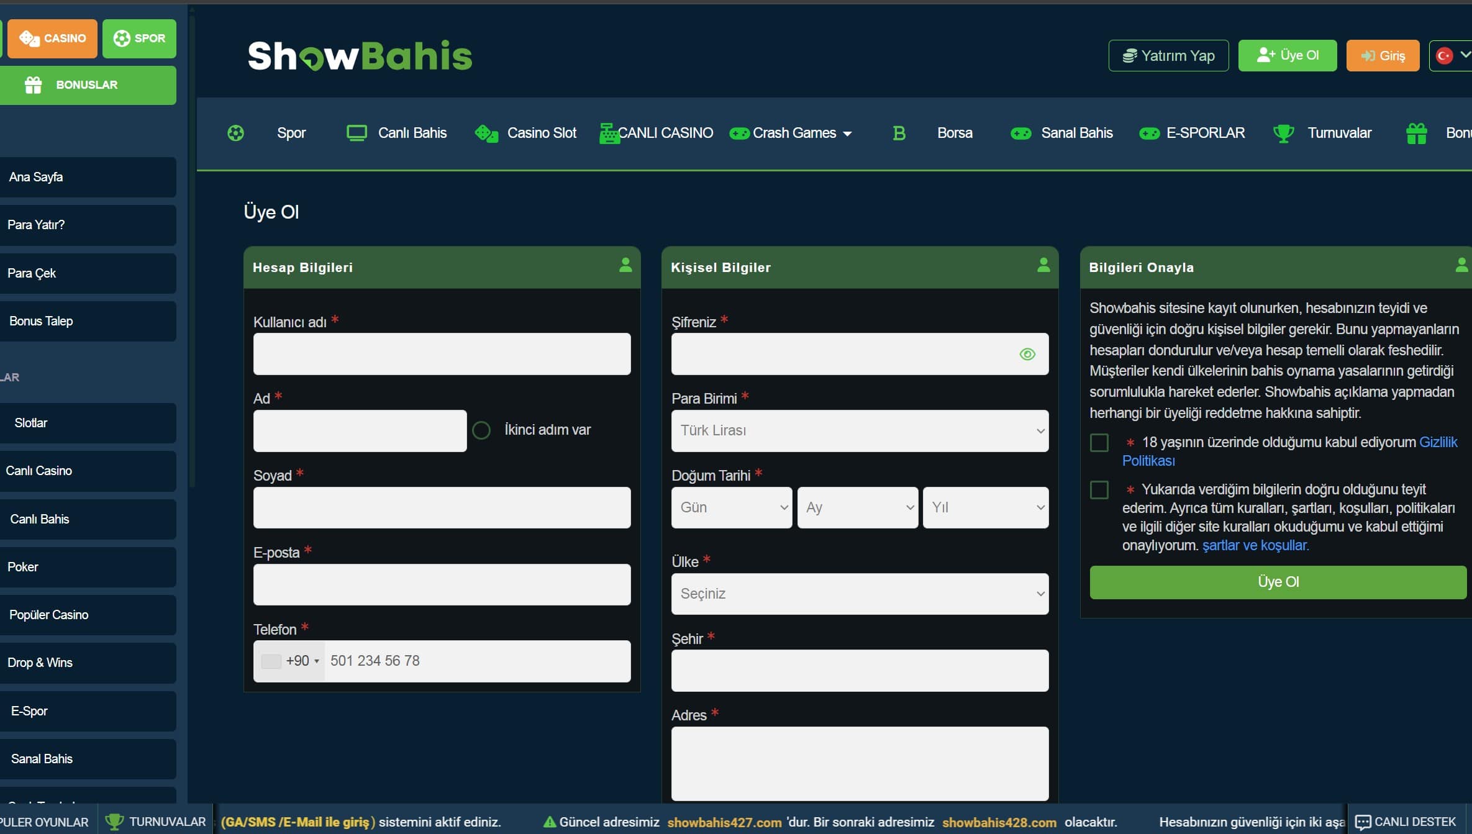The image size is (1472, 834).
Task: Click the E-posta input field
Action: click(442, 584)
